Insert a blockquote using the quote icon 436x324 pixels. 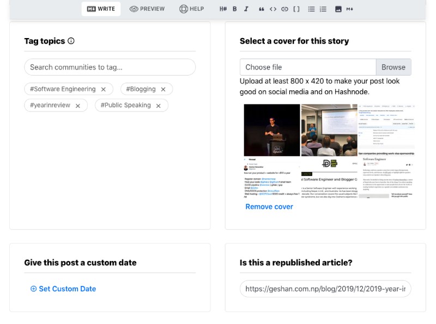point(262,9)
